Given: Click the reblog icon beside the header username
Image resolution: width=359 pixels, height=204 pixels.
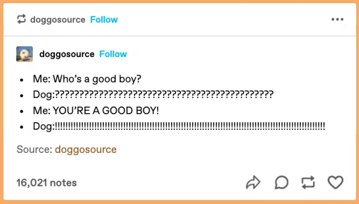Looking at the screenshot, I should tap(21, 19).
